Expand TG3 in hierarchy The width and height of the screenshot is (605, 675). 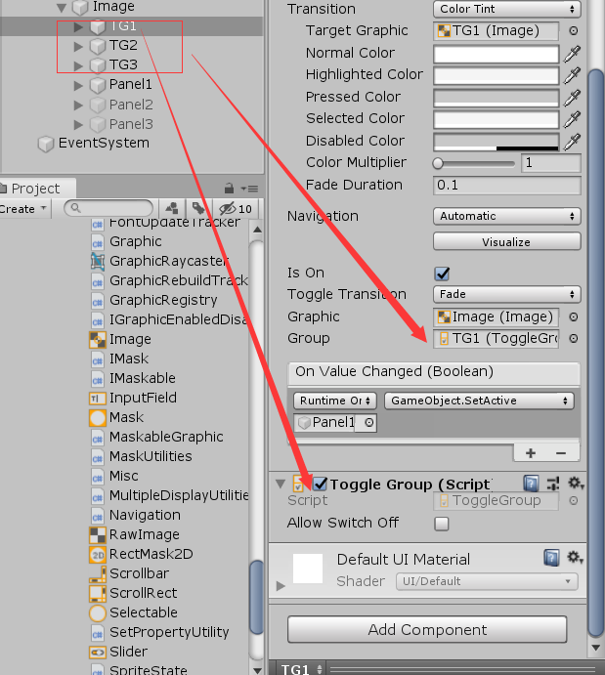pos(78,65)
